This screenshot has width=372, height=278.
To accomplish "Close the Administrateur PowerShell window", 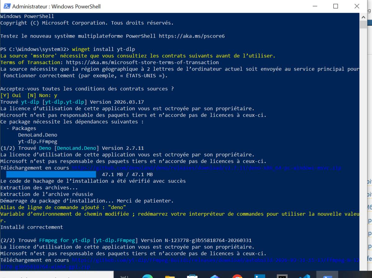I will pyautogui.click(x=356, y=6).
